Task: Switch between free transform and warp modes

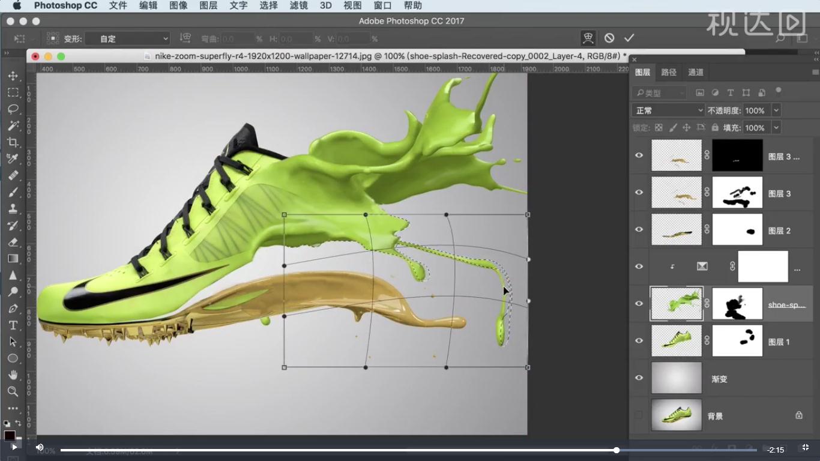Action: pos(588,38)
